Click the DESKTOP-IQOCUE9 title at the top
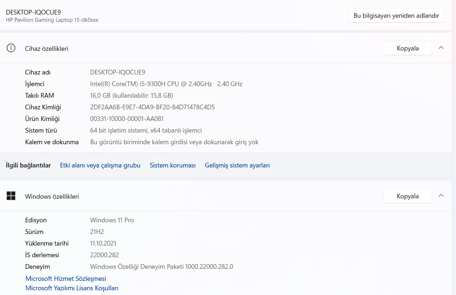456x295 pixels. (33, 12)
